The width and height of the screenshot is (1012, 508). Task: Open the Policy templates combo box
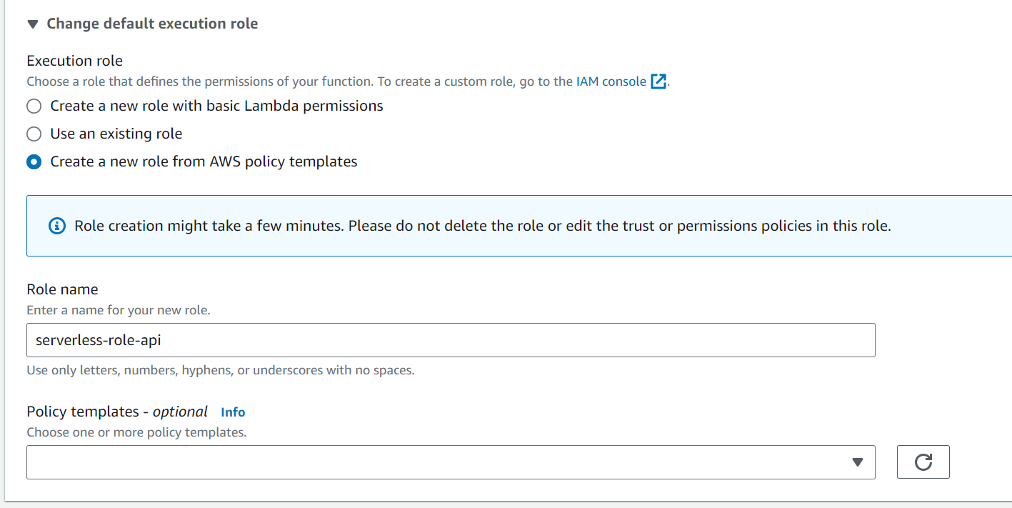pos(436,462)
